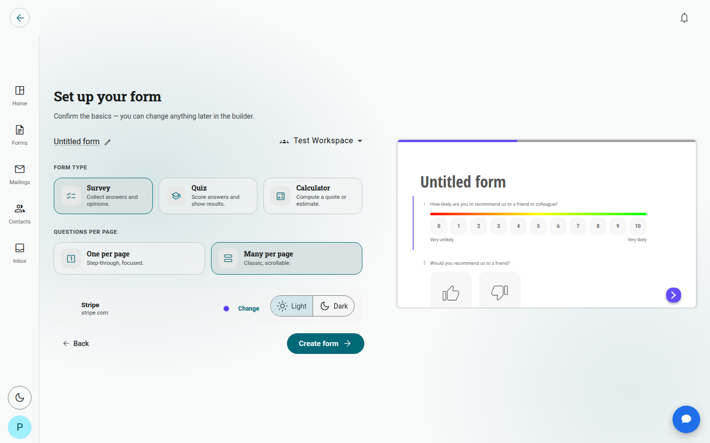Viewport: 710px width, 443px height.
Task: Click 'Very likely' label in preview
Action: pyautogui.click(x=637, y=240)
